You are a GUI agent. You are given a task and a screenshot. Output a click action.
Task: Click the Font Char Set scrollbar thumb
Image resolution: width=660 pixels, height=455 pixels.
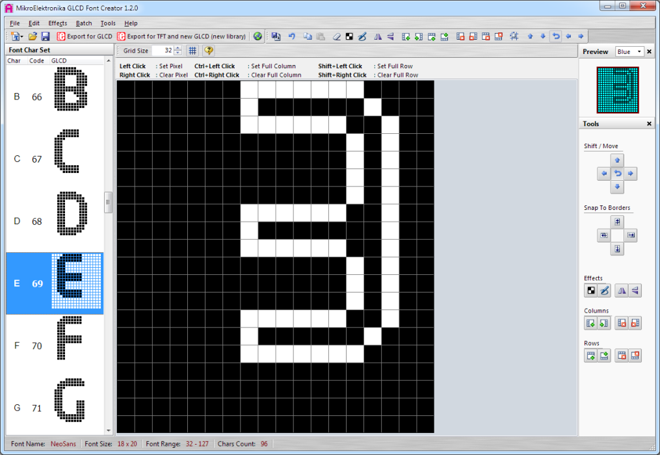point(108,202)
